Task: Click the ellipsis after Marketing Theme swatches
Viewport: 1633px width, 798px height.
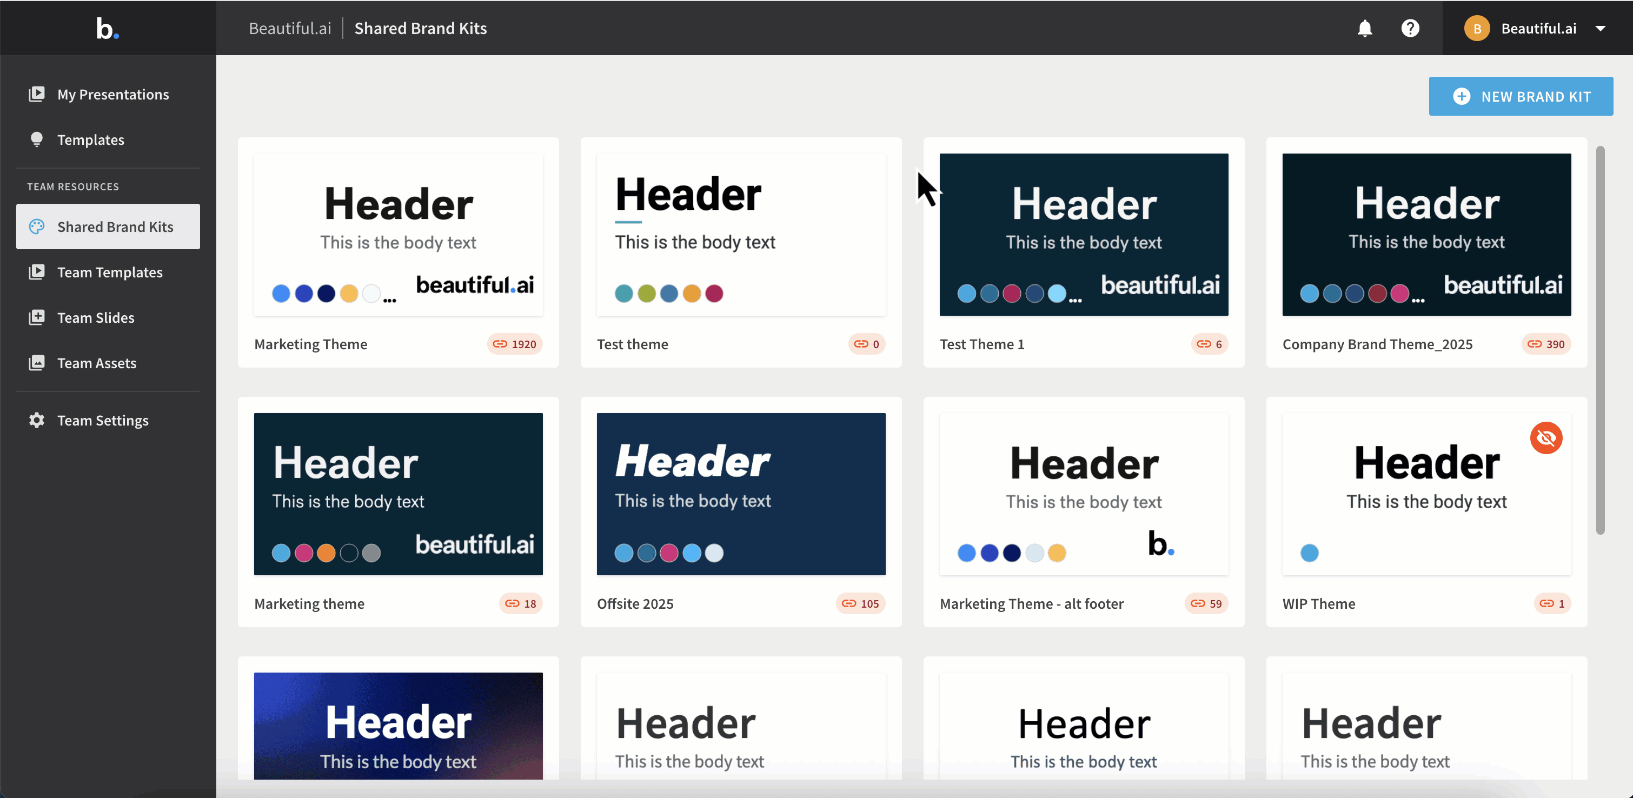Action: (x=390, y=301)
